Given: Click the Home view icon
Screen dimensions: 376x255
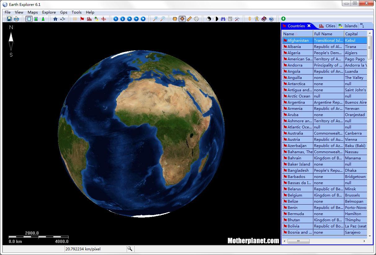Looking at the screenshot, I should click(55, 19).
